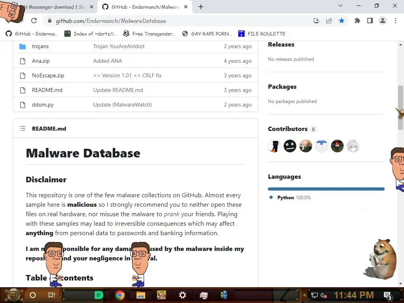Open the Contributors section heading
404x303 pixels.
(x=288, y=129)
